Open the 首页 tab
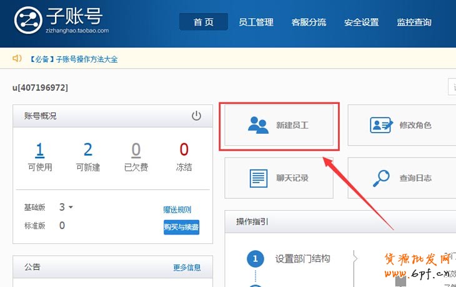 204,22
